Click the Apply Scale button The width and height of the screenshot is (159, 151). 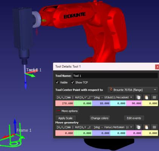66,118
